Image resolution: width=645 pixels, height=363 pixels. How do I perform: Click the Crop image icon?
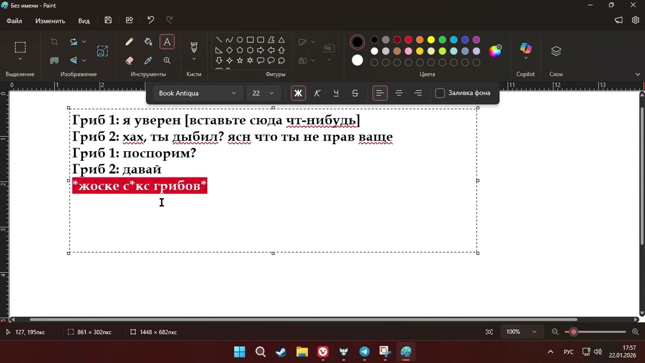[x=54, y=42]
